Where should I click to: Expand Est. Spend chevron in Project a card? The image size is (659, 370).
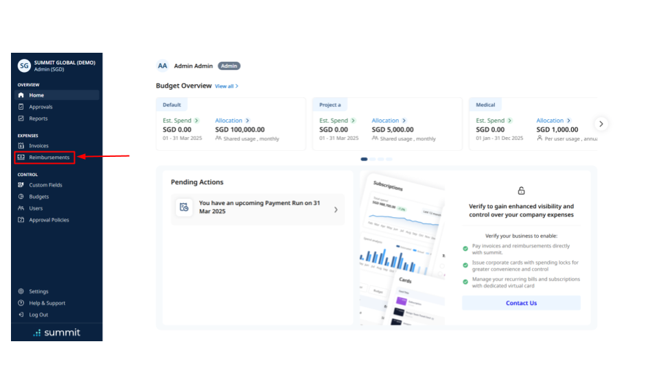[353, 121]
